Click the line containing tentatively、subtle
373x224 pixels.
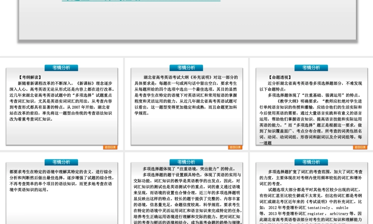pos(304,208)
